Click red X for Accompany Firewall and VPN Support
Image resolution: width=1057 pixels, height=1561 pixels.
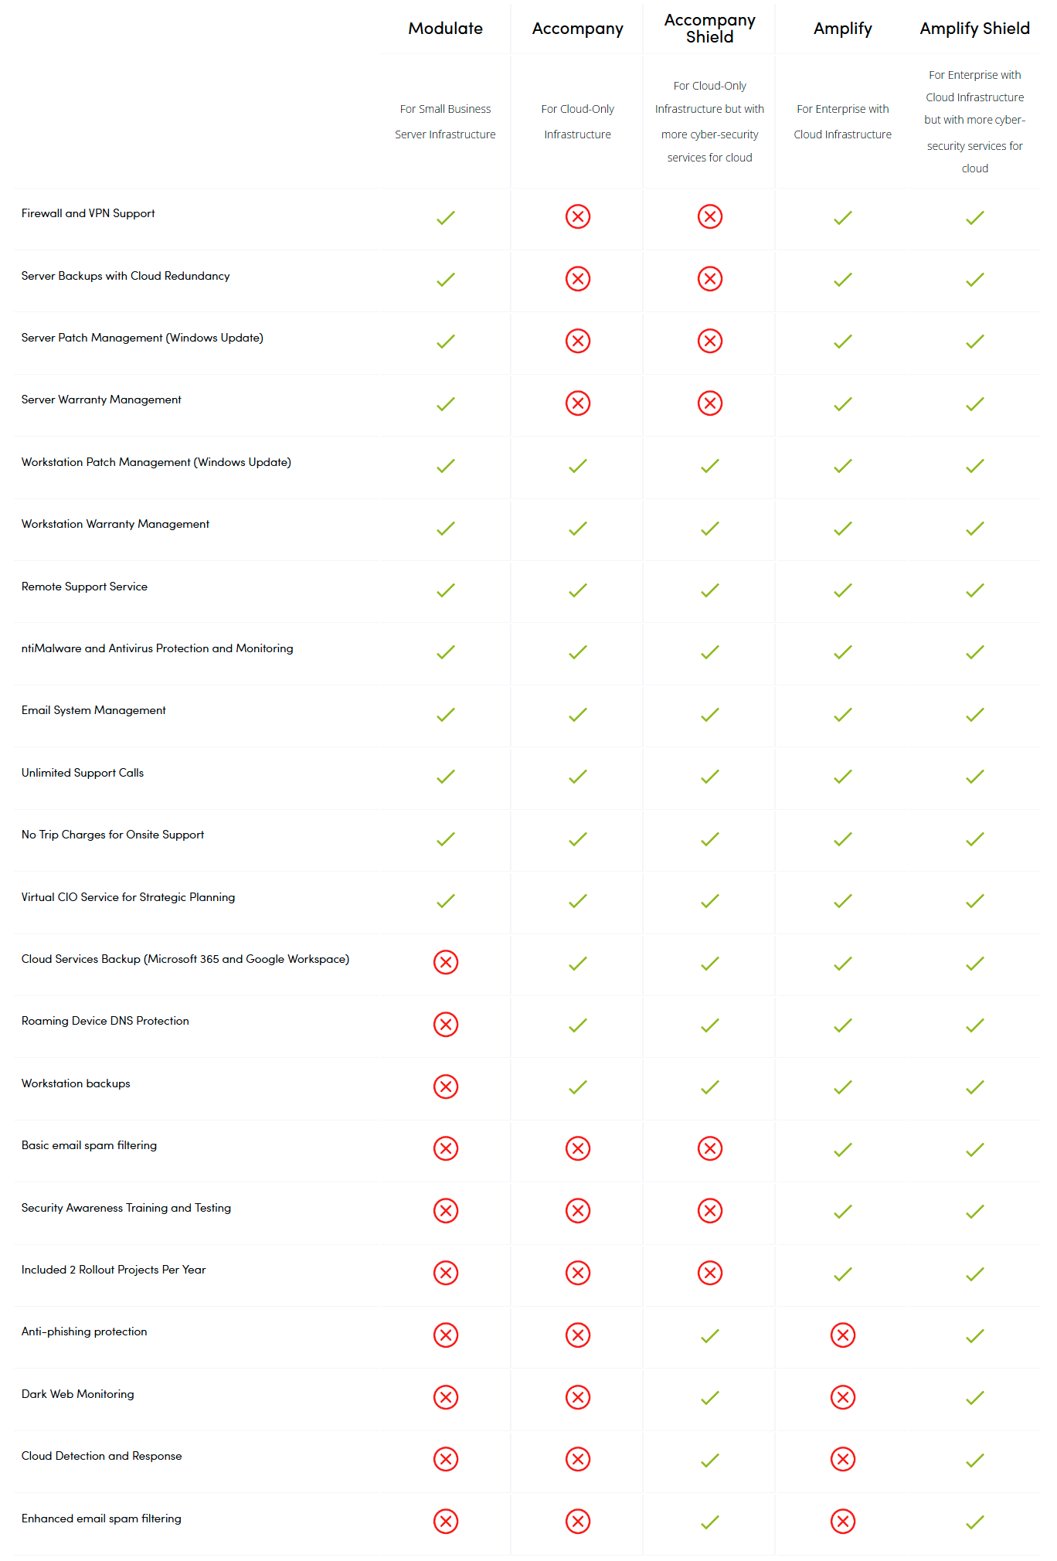(577, 216)
